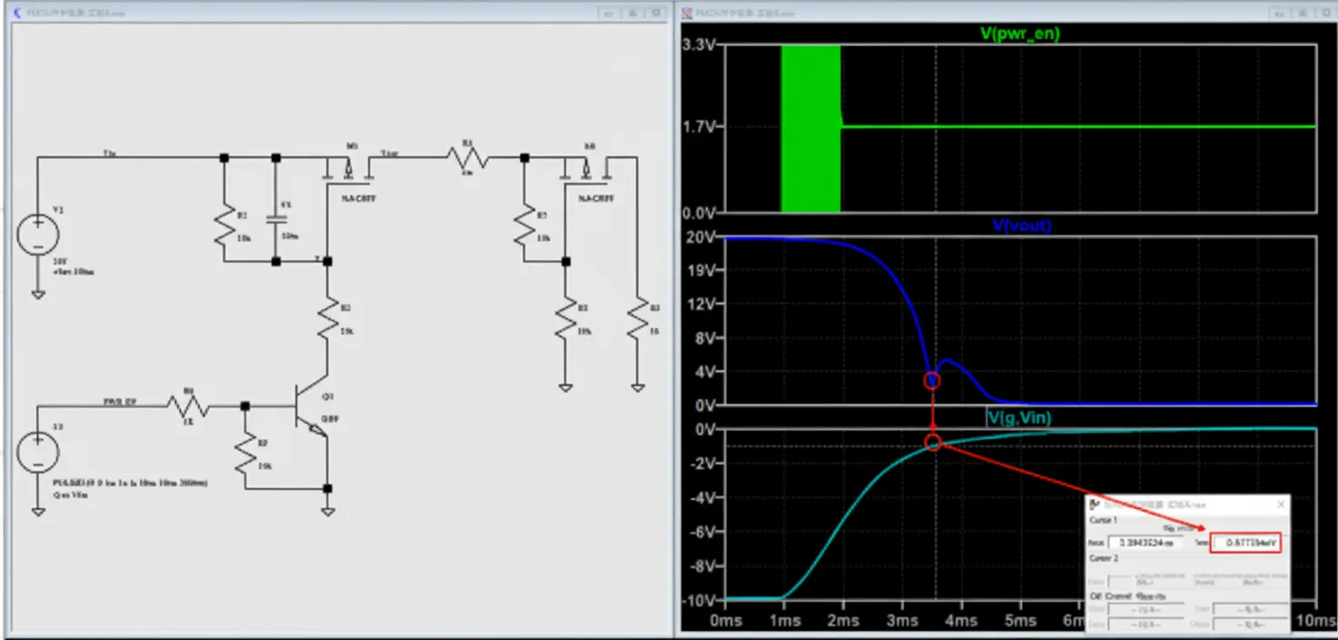Click the V(vout) trace label

(1022, 225)
